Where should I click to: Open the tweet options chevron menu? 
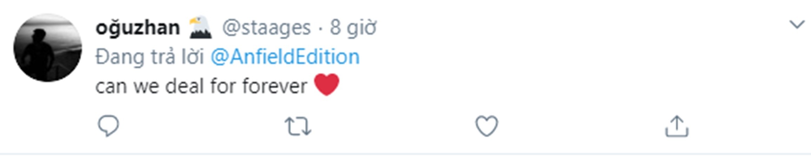[x=797, y=25]
